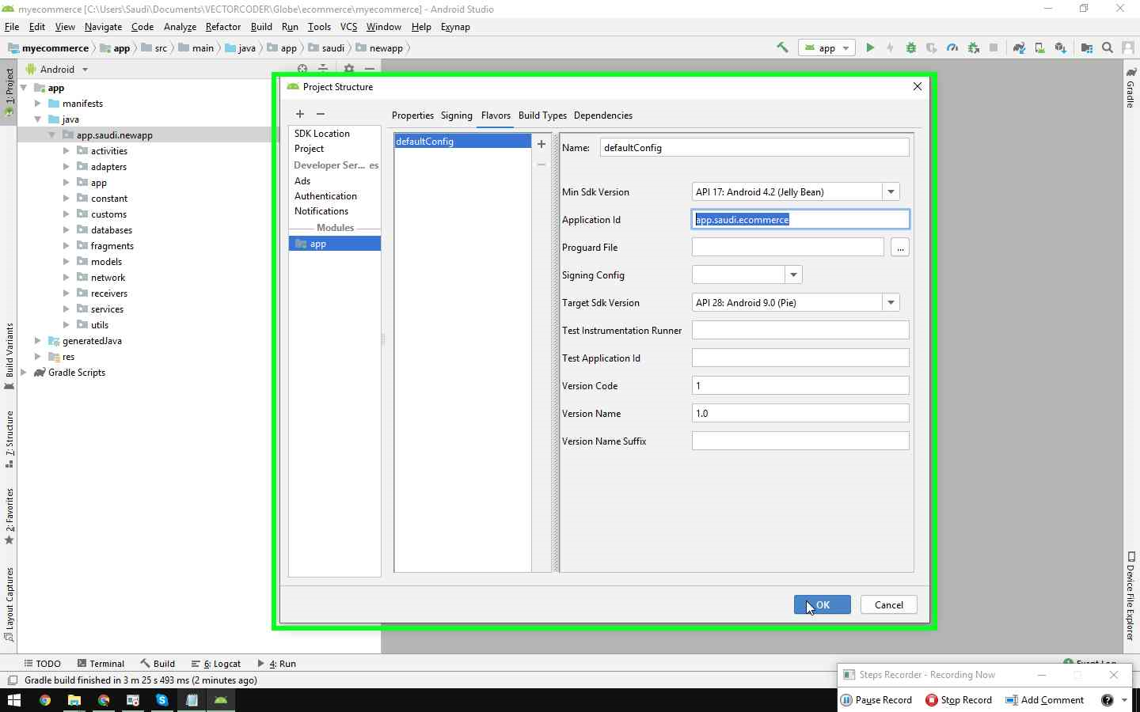Open Target Sdk Version dropdown
Screen dimensions: 1140x712
pyautogui.click(x=891, y=302)
